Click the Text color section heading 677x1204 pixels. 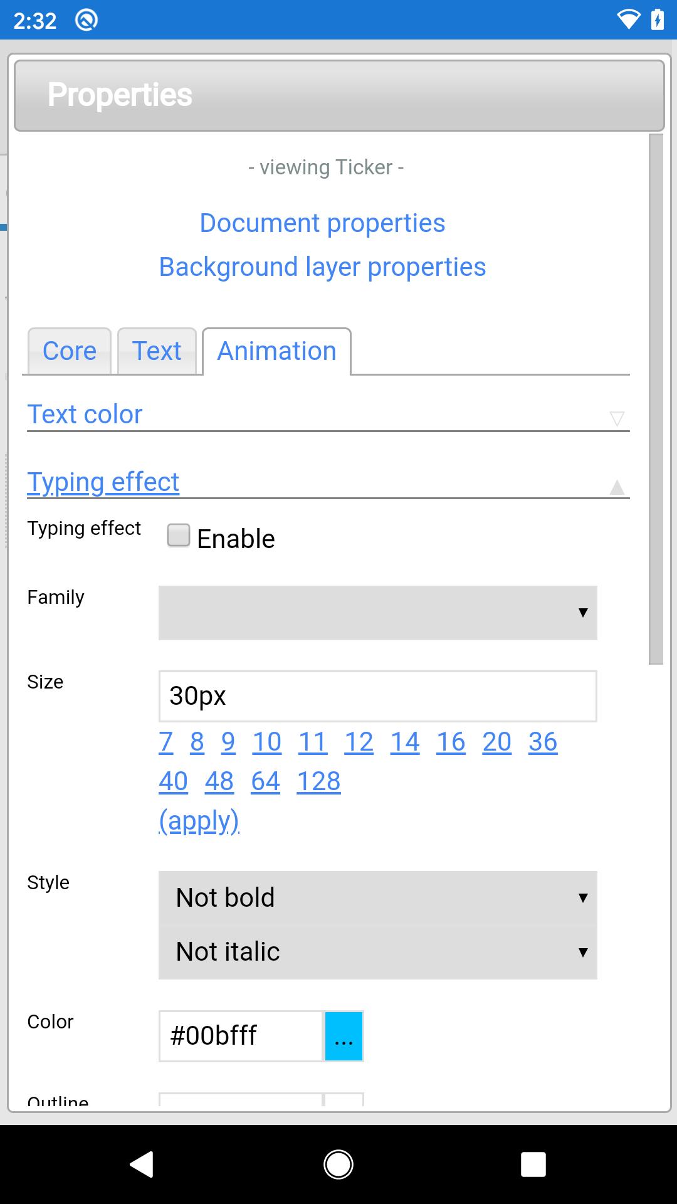(x=85, y=415)
